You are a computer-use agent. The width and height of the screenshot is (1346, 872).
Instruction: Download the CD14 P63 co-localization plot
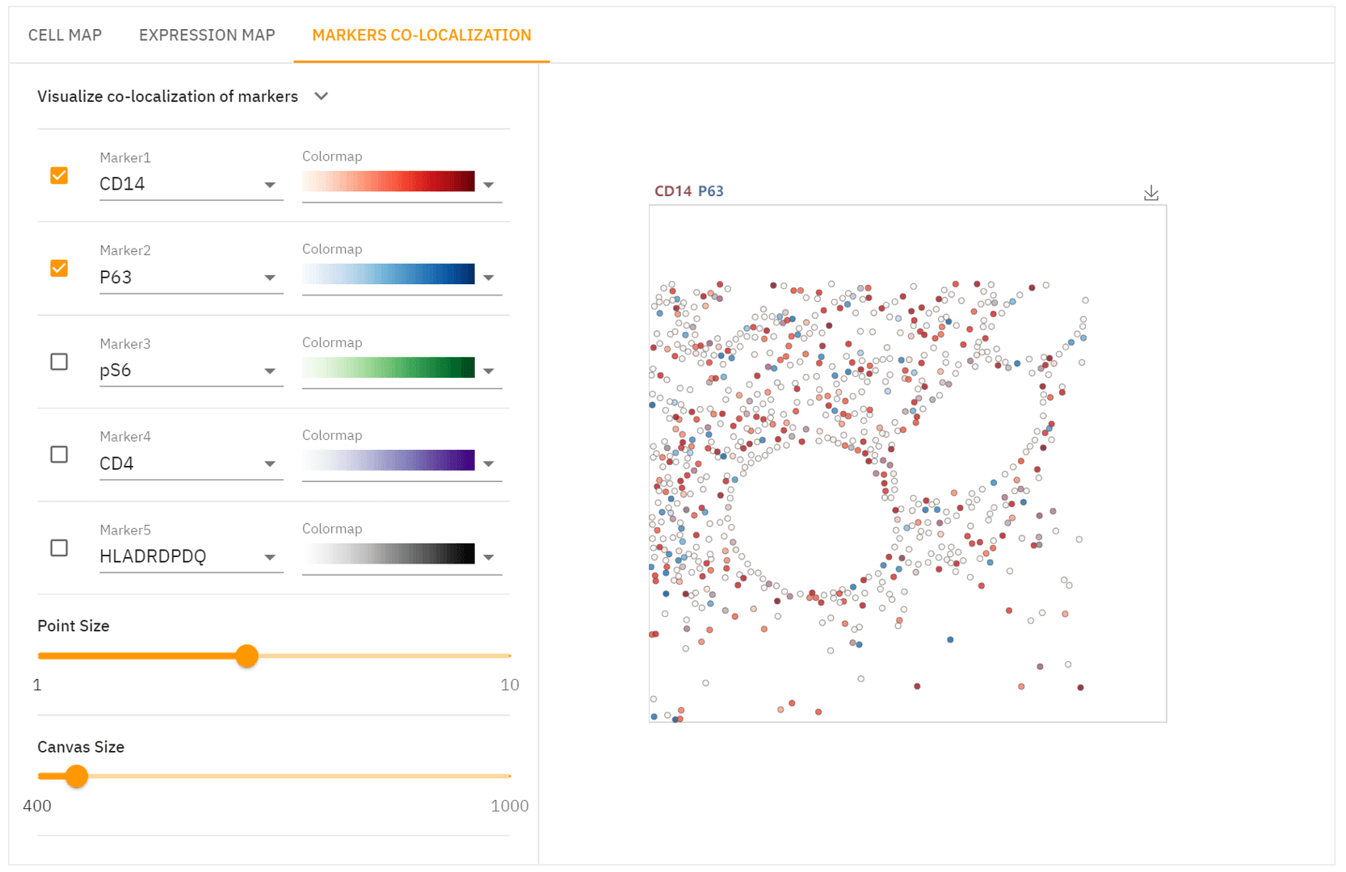[x=1151, y=193]
